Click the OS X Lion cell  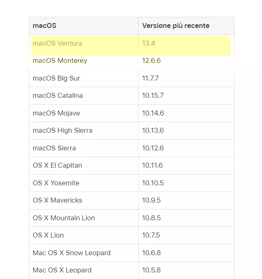(48, 235)
